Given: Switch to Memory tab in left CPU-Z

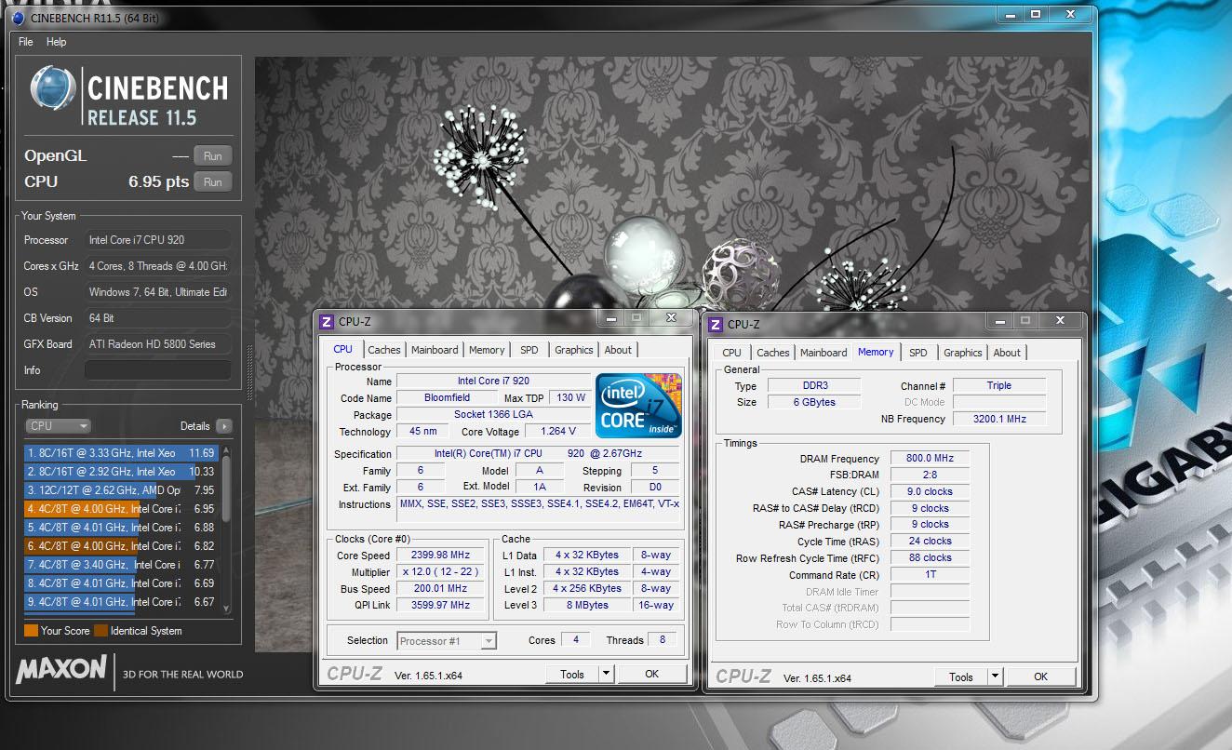Looking at the screenshot, I should [487, 350].
